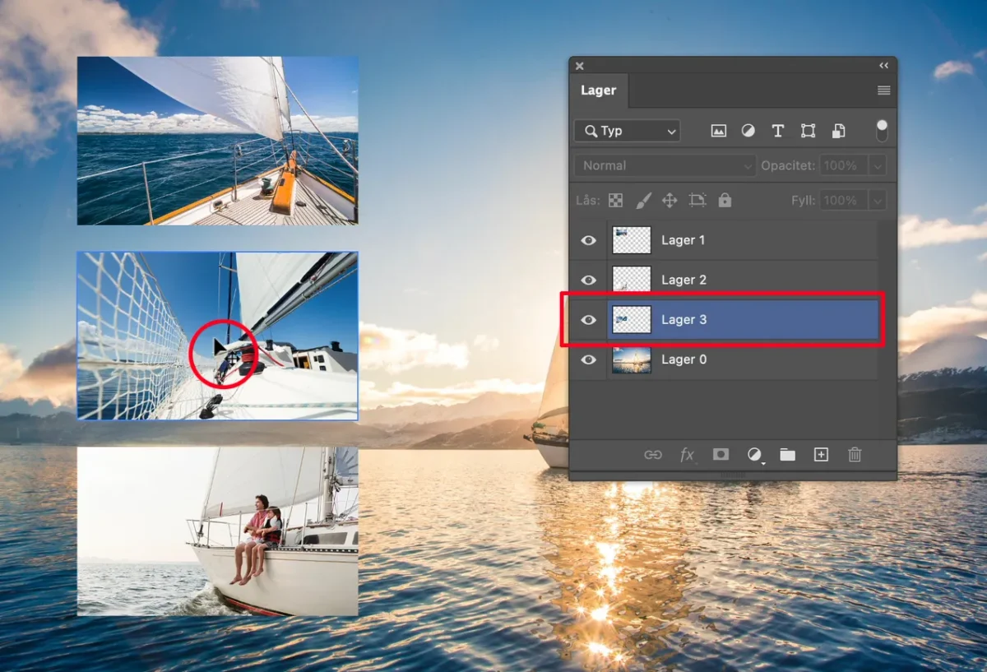Click lock position move icon
987x672 pixels.
[670, 200]
